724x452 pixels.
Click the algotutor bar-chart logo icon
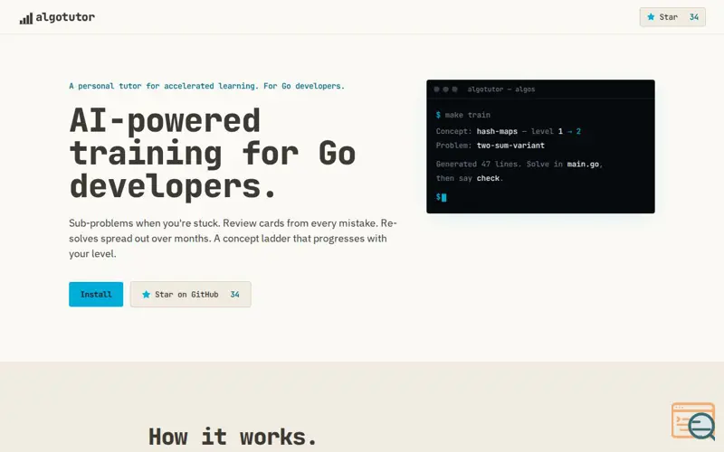click(x=26, y=18)
